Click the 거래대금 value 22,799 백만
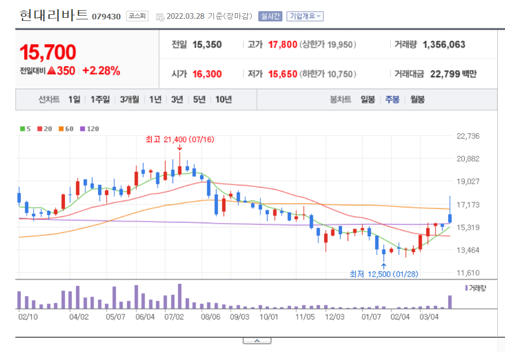 point(453,74)
